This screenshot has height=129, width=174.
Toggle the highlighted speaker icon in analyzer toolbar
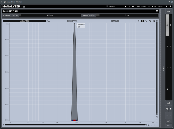pos(143,21)
